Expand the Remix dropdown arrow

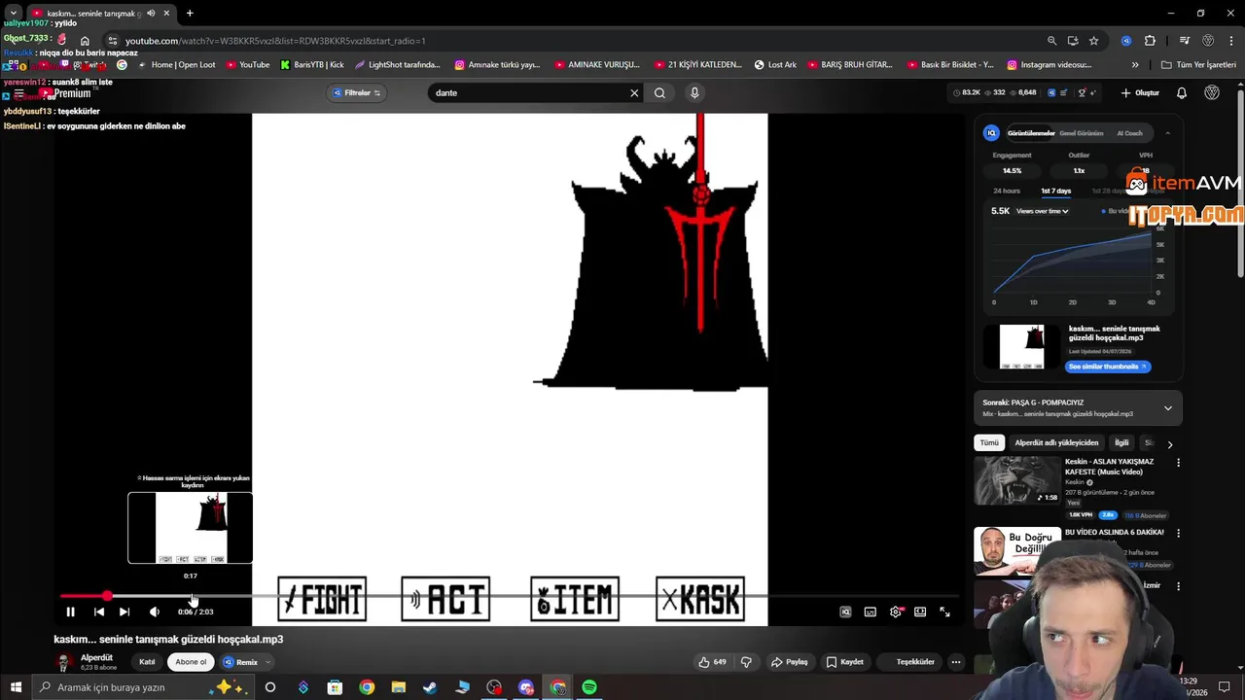[x=267, y=662]
